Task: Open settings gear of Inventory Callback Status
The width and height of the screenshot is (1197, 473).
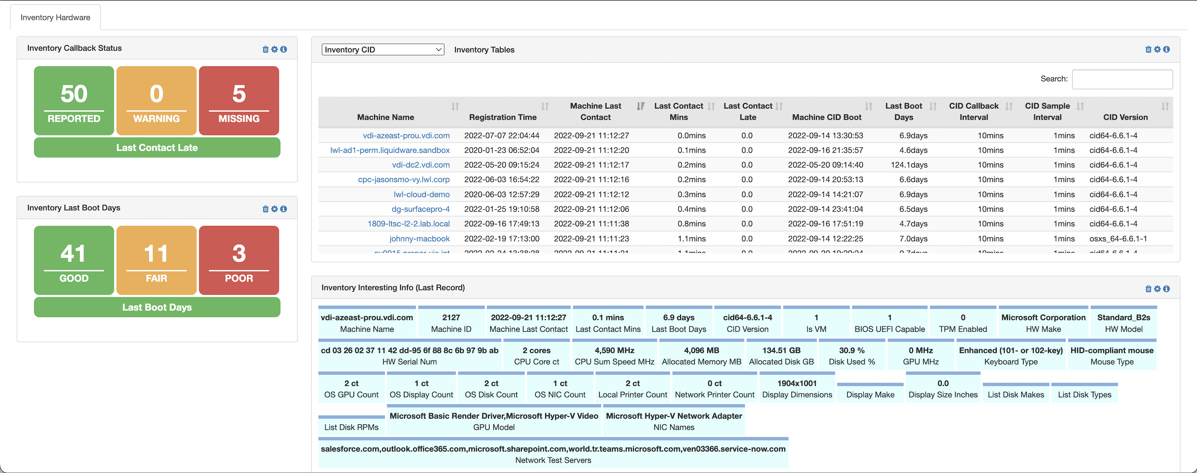Action: click(x=275, y=49)
